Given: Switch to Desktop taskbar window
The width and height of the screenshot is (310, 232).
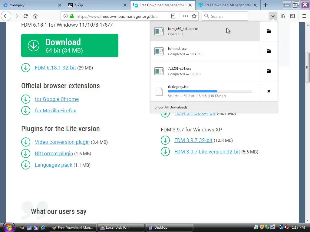Looking at the screenshot, I should point(169,227).
